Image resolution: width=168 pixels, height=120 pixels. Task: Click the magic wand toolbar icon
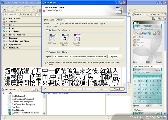[x=34, y=10]
